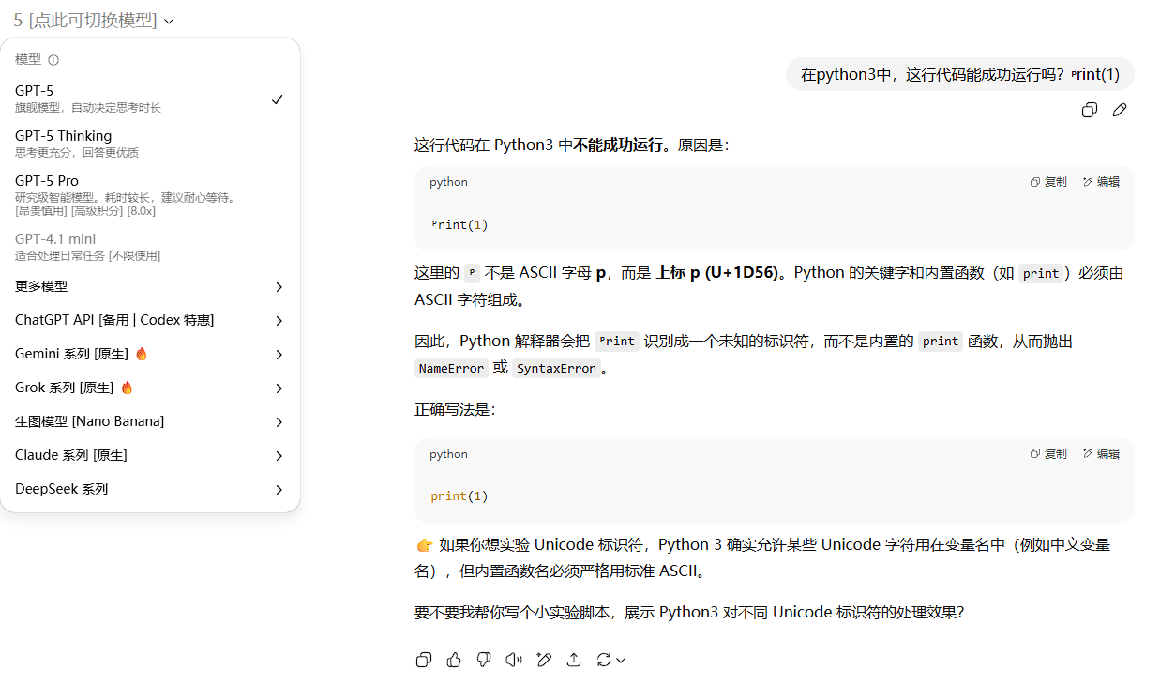Share the assistant's response
This screenshot has width=1160, height=685.
coord(574,660)
